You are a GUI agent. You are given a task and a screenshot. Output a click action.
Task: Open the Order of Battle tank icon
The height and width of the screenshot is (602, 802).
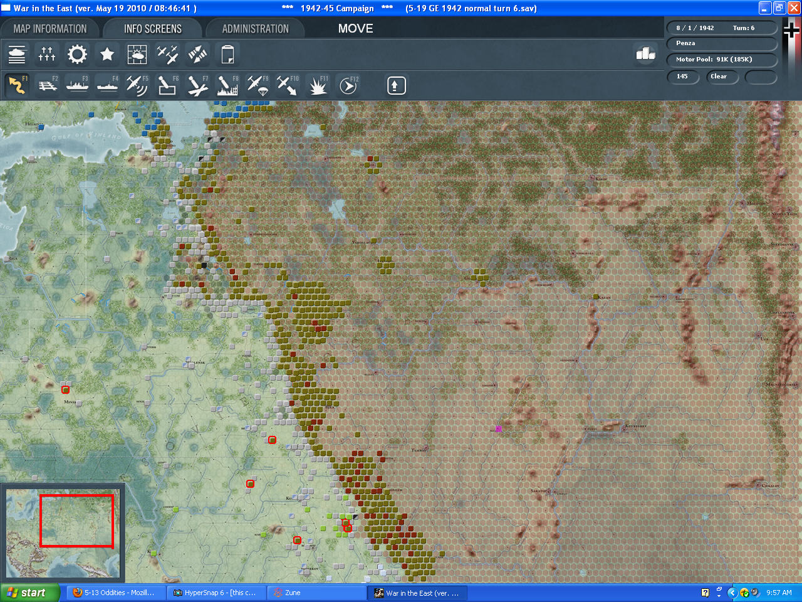(x=17, y=55)
